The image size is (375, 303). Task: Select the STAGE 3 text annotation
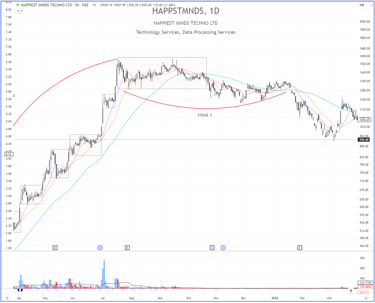pos(205,115)
